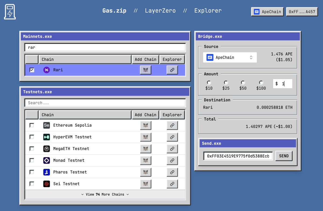The height and width of the screenshot is (211, 323).
Task: Open HyperEVM Testnet explorer link icon
Action: click(x=172, y=137)
